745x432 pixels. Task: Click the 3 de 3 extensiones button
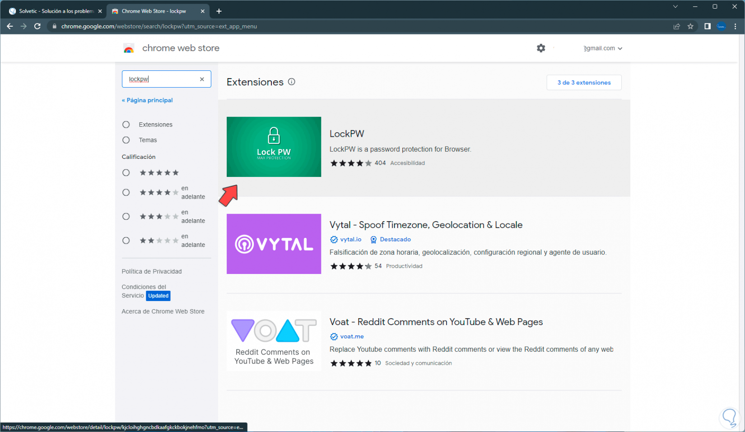click(584, 83)
